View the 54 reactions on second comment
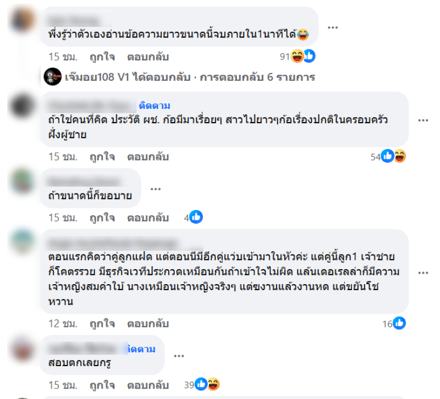 pos(388,156)
